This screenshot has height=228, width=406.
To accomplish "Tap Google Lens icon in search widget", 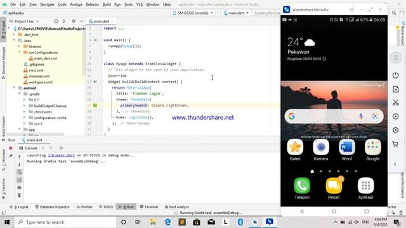I will (375, 117).
